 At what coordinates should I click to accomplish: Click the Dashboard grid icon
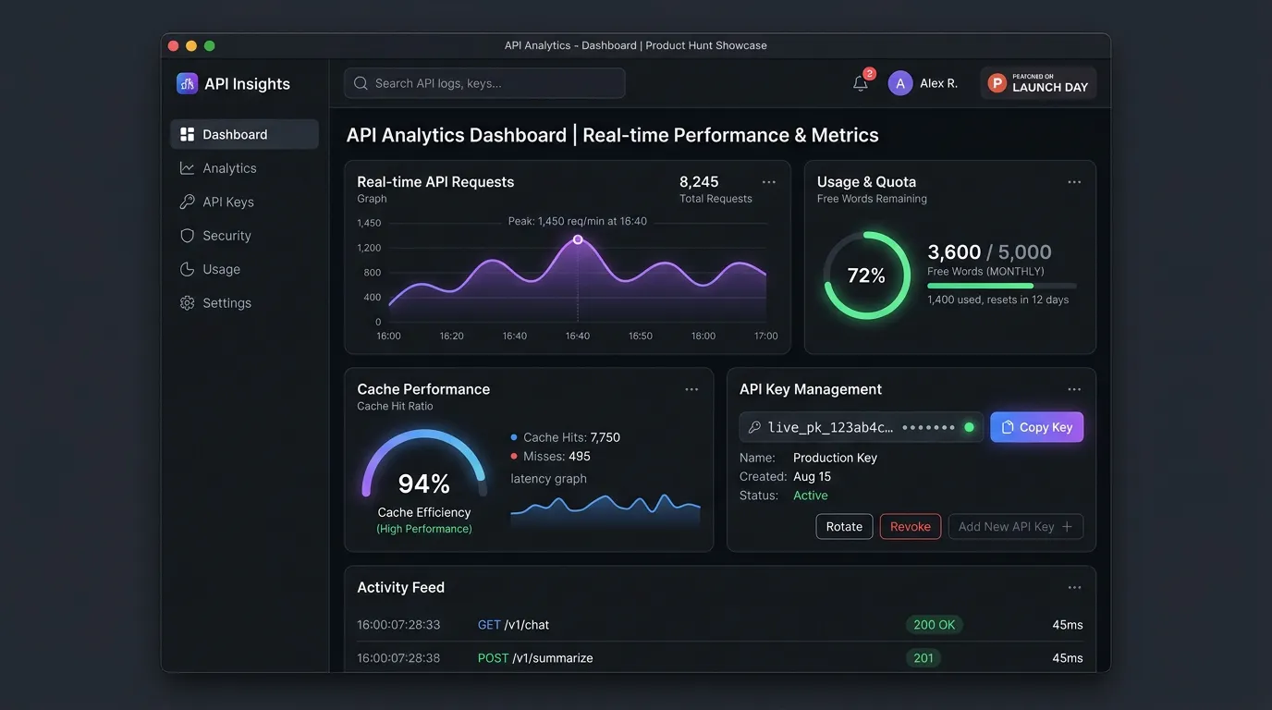pos(187,134)
